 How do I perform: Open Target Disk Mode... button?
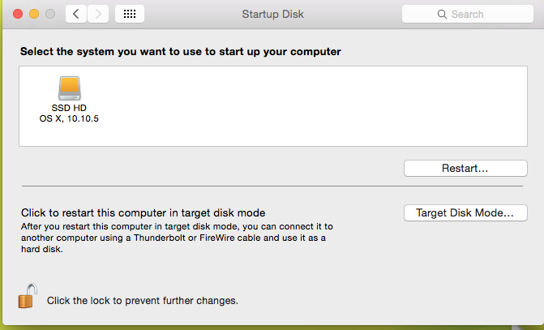point(465,212)
